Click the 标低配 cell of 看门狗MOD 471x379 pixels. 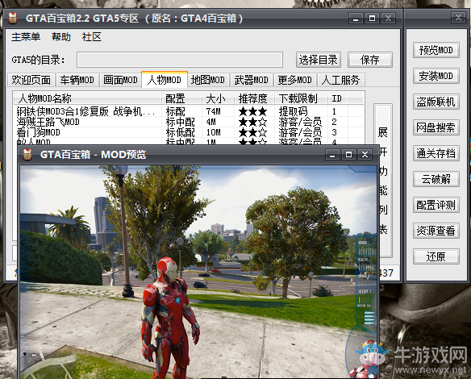tap(180, 132)
